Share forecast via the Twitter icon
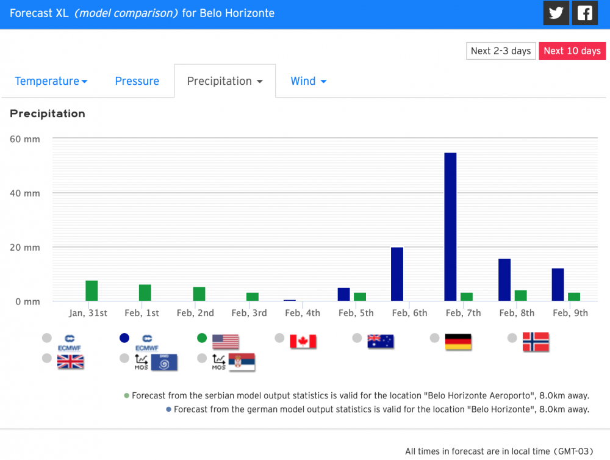The width and height of the screenshot is (610, 460). (556, 13)
